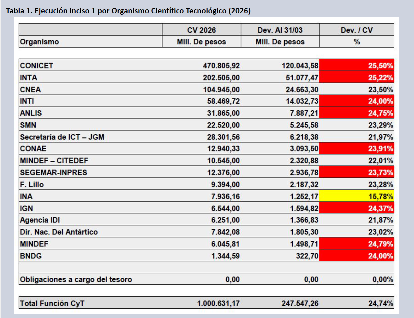Select the red 24,00% cell for BNDG

(356, 256)
